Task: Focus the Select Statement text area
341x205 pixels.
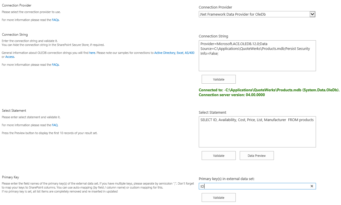Action: [257, 135]
